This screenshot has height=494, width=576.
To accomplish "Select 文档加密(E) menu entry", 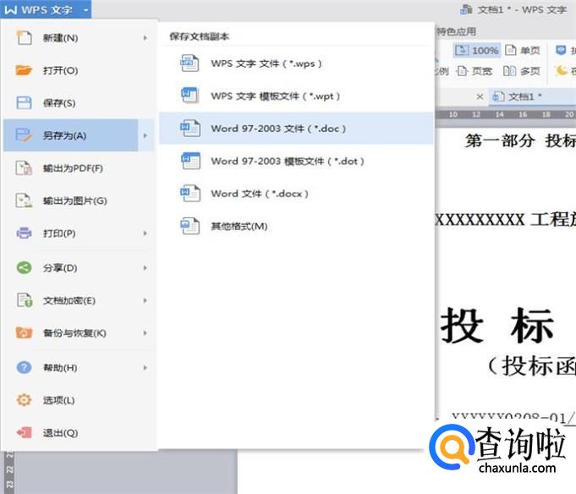I will pos(79,300).
